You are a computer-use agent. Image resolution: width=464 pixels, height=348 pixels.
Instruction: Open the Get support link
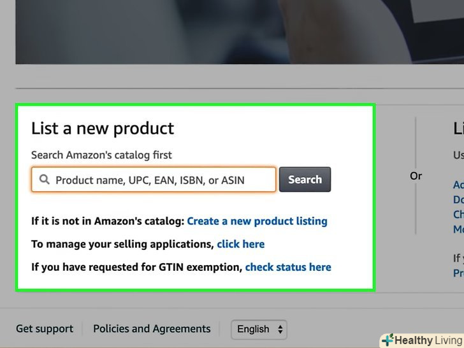click(45, 329)
